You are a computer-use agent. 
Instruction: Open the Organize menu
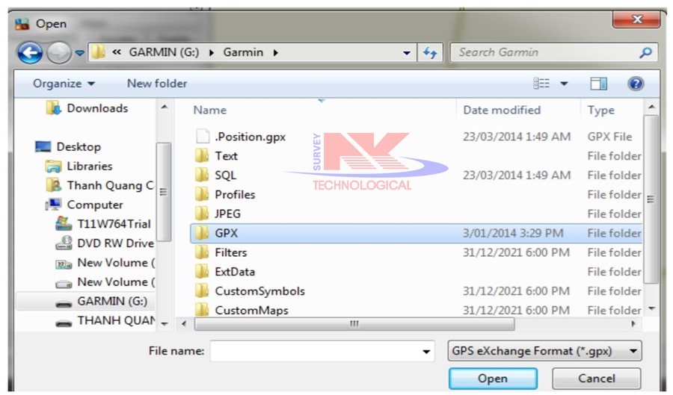[x=64, y=83]
